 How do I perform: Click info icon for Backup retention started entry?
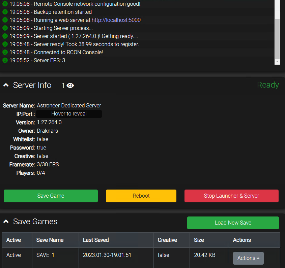(x=5, y=11)
